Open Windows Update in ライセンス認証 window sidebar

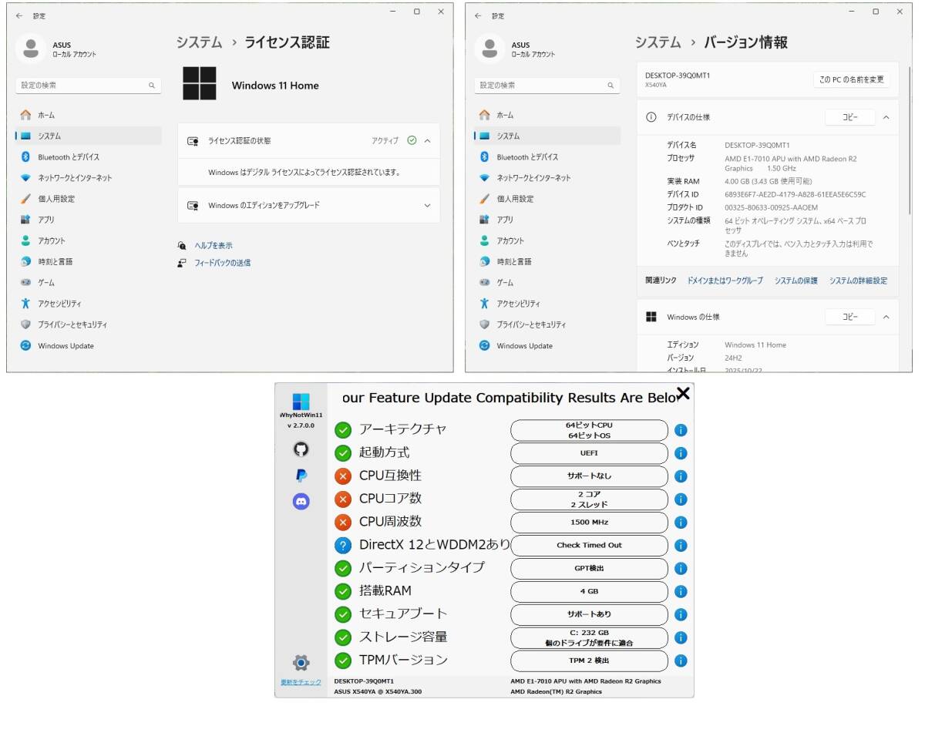click(88, 345)
